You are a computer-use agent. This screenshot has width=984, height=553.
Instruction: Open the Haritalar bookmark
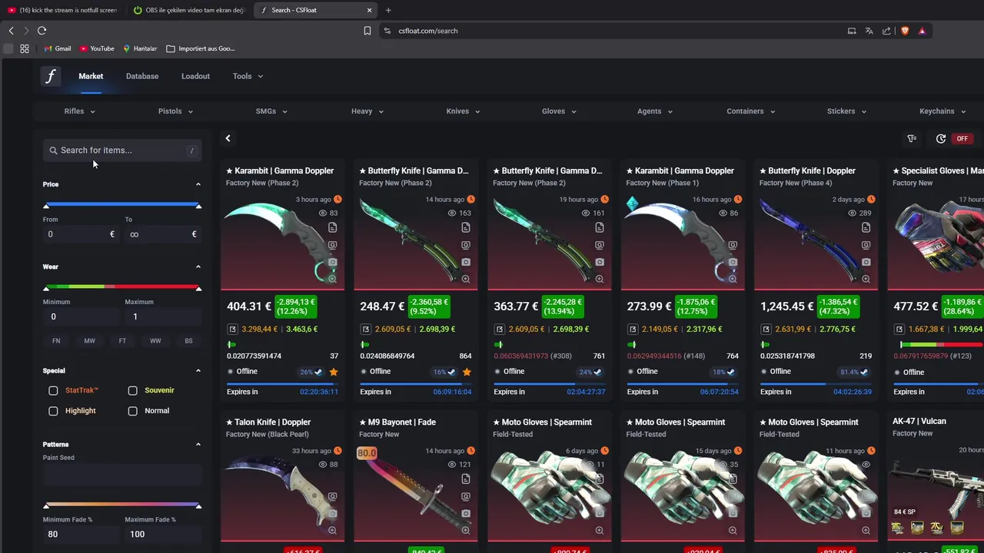pyautogui.click(x=140, y=48)
